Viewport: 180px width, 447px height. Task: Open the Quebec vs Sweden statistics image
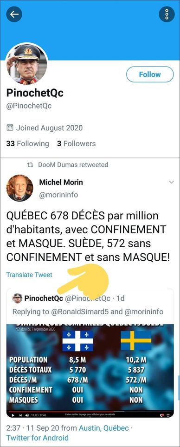click(x=90, y=371)
